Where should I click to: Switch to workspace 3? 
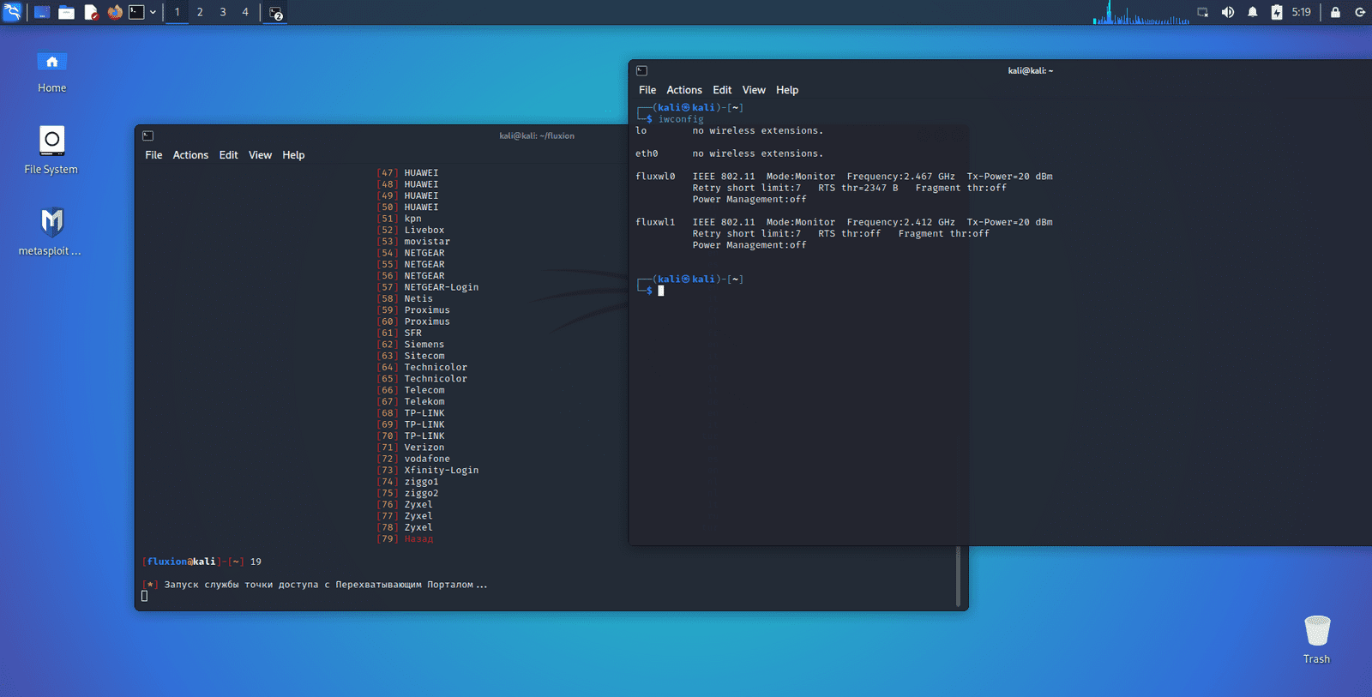[x=223, y=12]
